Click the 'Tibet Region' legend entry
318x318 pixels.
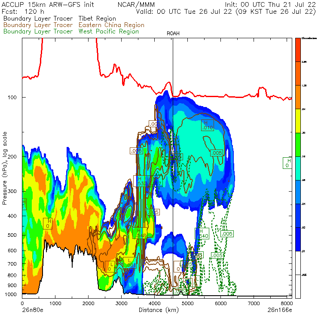(97, 18)
